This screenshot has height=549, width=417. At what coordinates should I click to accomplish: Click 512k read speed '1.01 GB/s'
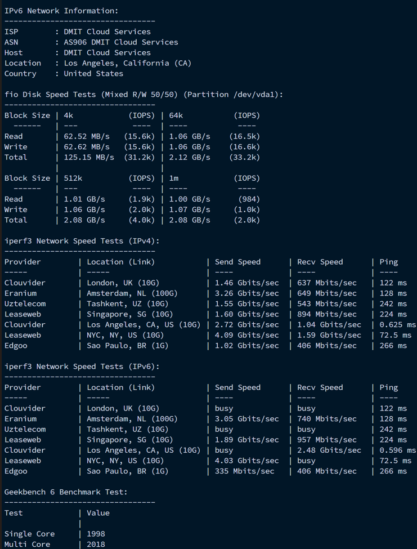[84, 199]
